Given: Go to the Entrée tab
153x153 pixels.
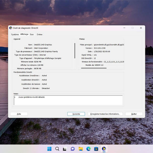Looking at the screenshot, I should tap(40, 34).
